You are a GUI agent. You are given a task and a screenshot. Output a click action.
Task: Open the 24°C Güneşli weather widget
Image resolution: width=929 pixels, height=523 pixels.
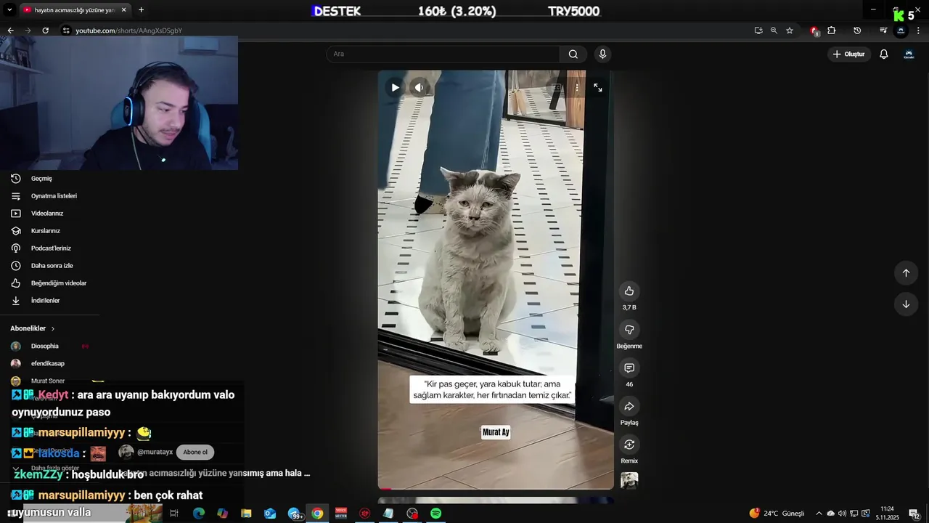pyautogui.click(x=777, y=514)
